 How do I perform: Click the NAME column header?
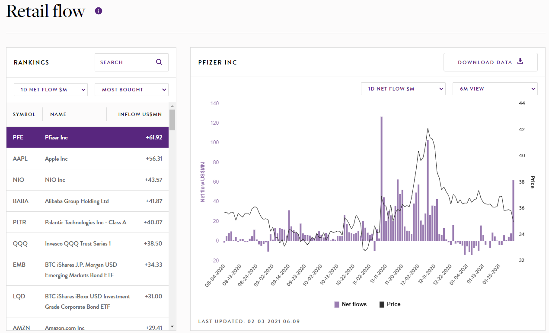pyautogui.click(x=58, y=114)
